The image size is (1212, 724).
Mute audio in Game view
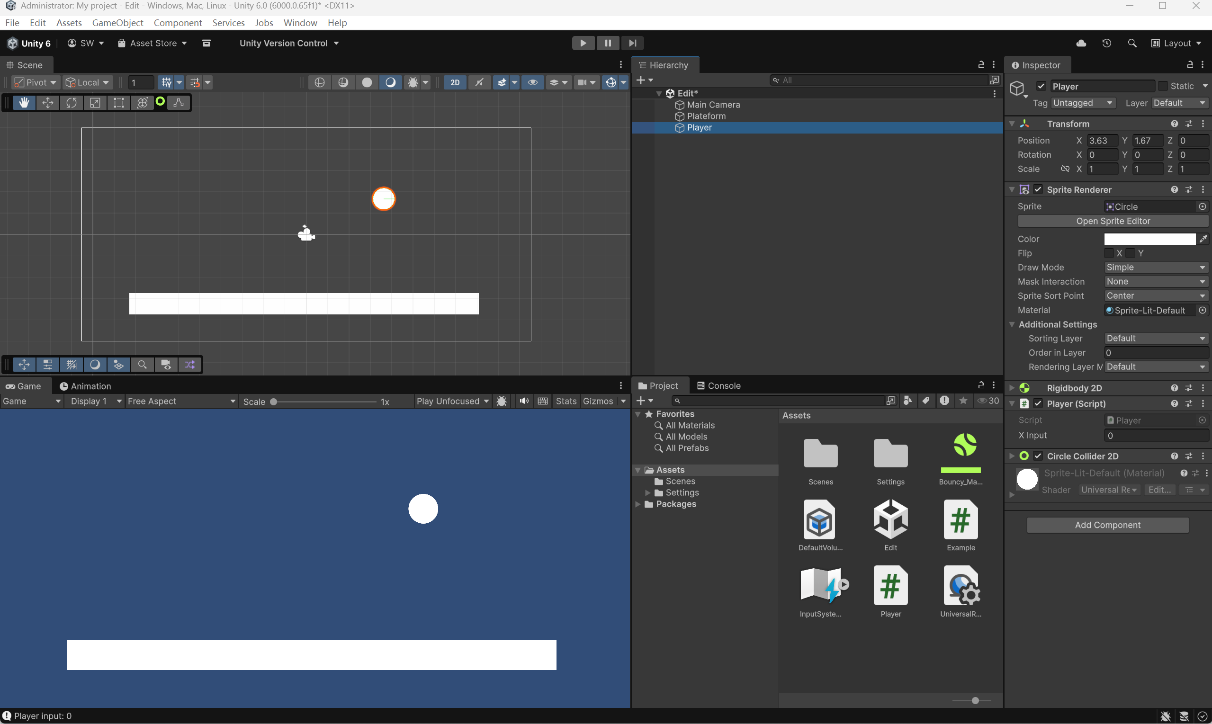click(x=524, y=401)
